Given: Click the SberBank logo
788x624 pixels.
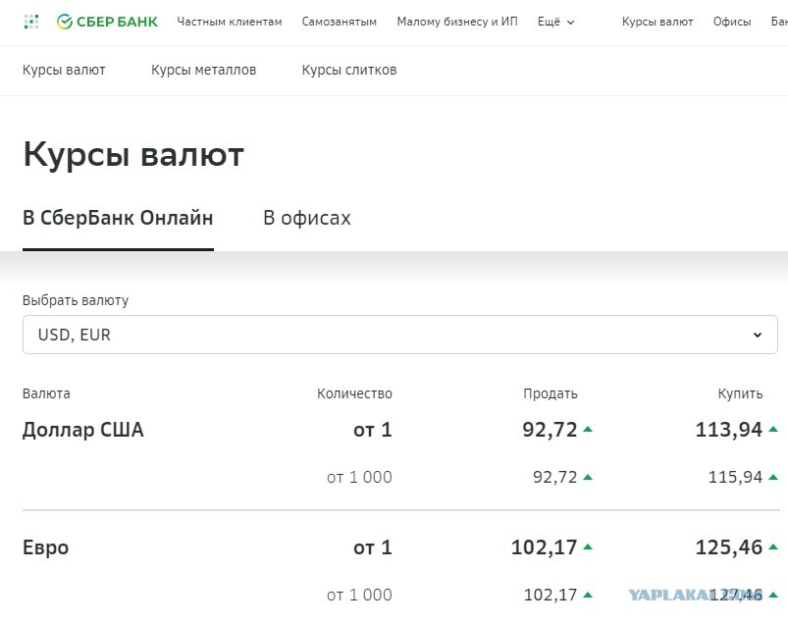Looking at the screenshot, I should pos(107,22).
